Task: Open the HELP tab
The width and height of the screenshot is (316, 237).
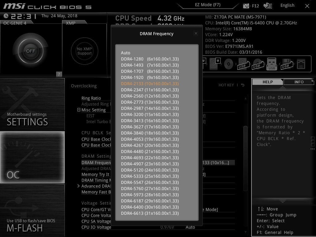Action: click(268, 82)
